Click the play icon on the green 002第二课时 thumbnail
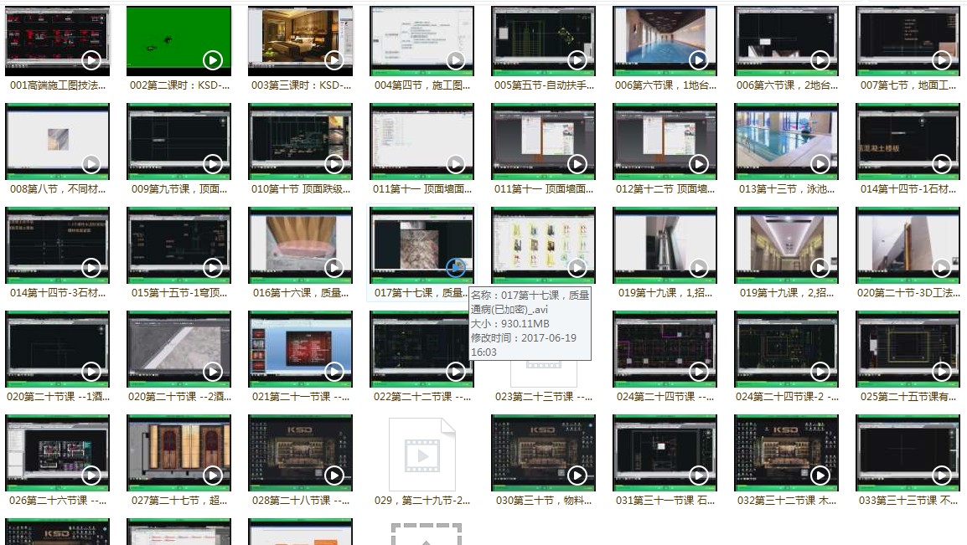This screenshot has width=967, height=545. click(x=213, y=59)
